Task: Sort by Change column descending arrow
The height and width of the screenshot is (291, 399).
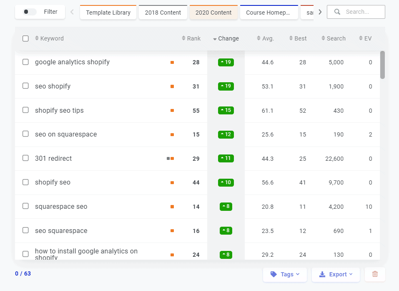Action: (215, 39)
